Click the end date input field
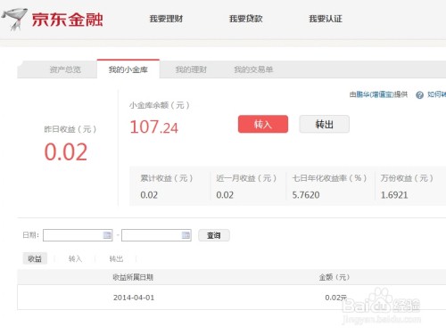Viewport: 446px width, 335px height. pos(156,235)
